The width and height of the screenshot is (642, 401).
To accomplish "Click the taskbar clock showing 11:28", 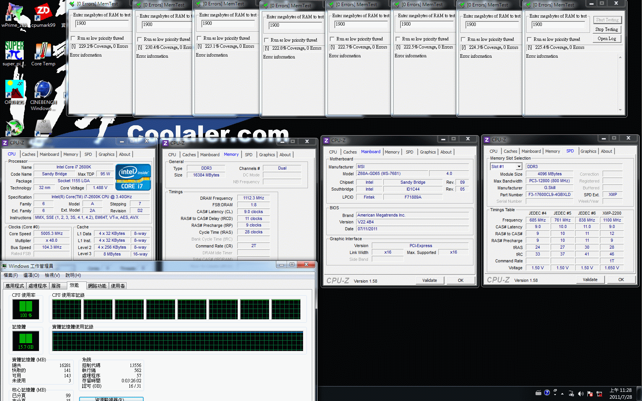I will [x=621, y=394].
